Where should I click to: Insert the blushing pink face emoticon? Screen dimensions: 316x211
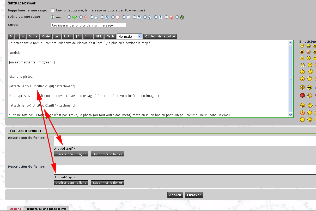[309, 52]
